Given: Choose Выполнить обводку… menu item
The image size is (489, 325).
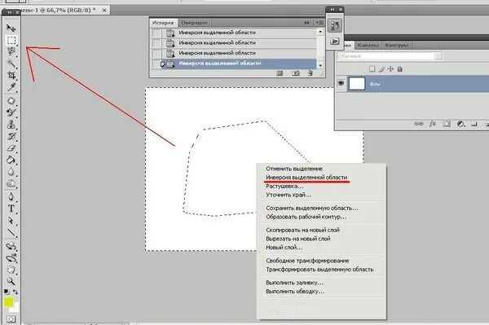Looking at the screenshot, I should point(295,292).
